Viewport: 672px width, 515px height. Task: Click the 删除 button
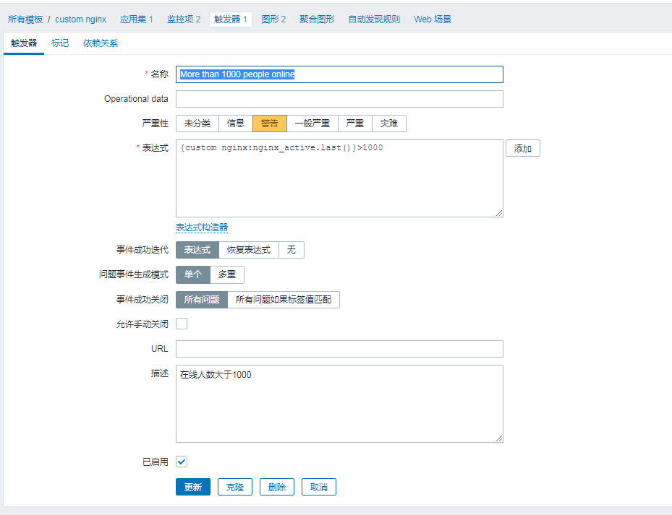tap(277, 488)
